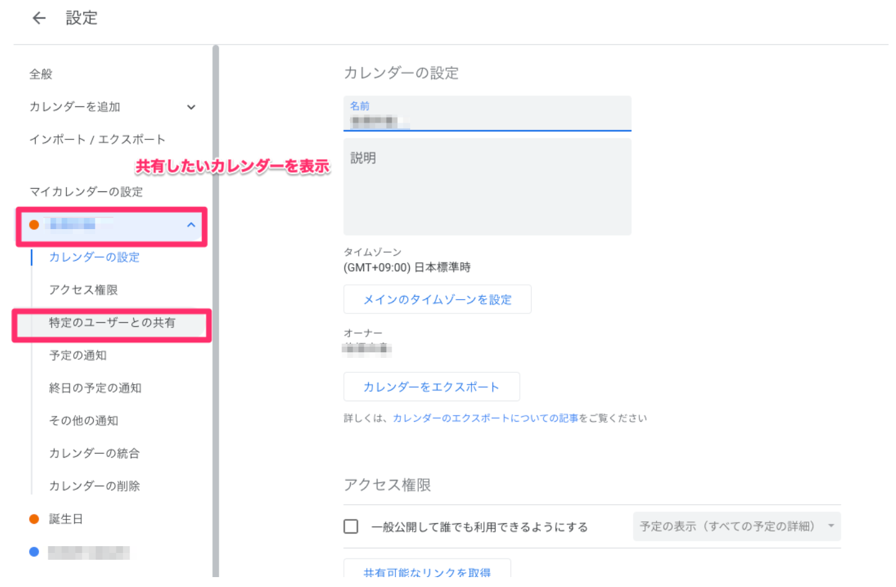Click メインのタイムゾーンを設定 button
This screenshot has height=587, width=896.
coord(437,300)
